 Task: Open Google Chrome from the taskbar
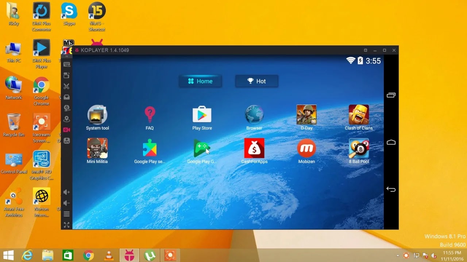[88, 255]
